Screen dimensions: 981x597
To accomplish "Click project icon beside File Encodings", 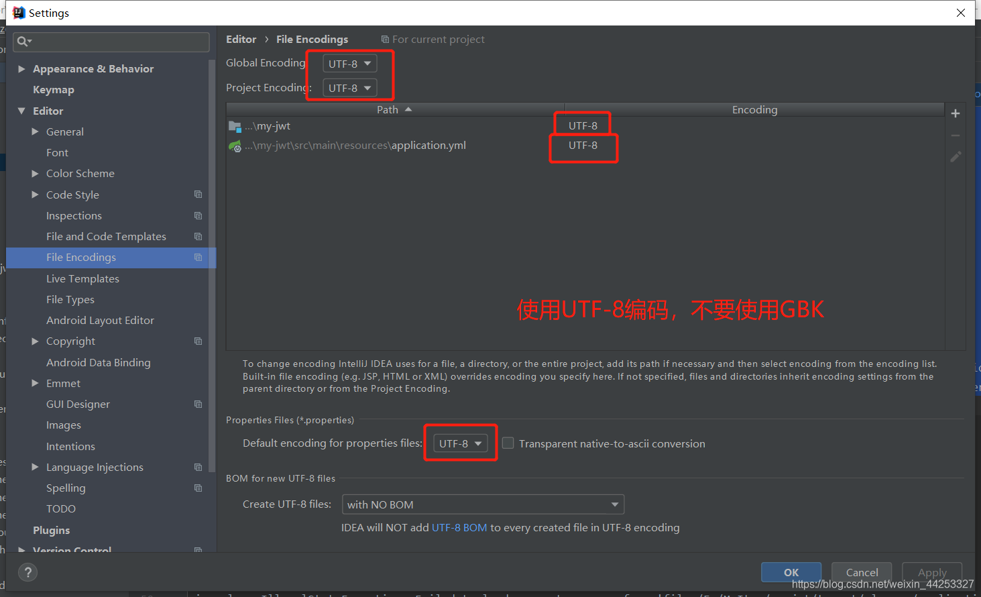I will (x=198, y=257).
